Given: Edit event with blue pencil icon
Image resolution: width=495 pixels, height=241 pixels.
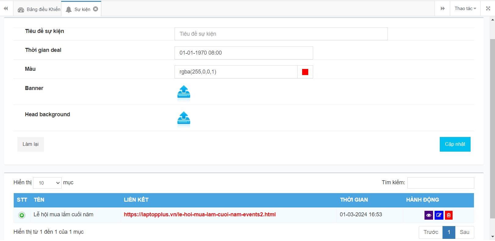Looking at the screenshot, I should click(439, 215).
